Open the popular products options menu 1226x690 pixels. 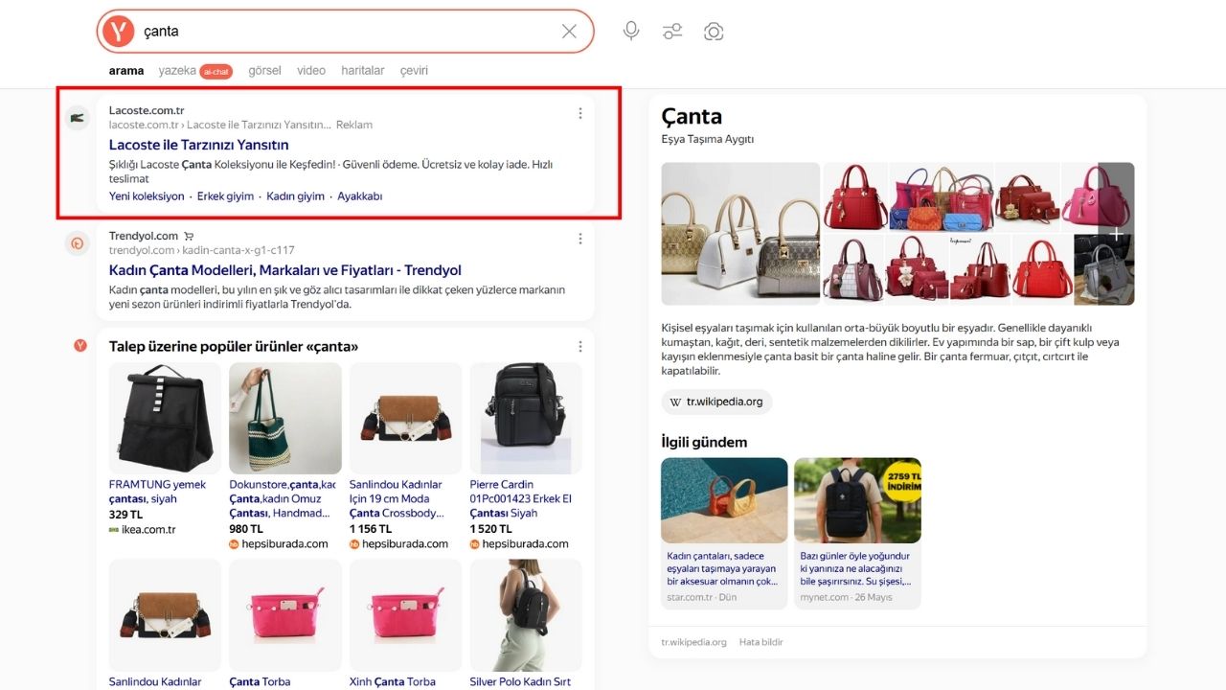point(579,346)
